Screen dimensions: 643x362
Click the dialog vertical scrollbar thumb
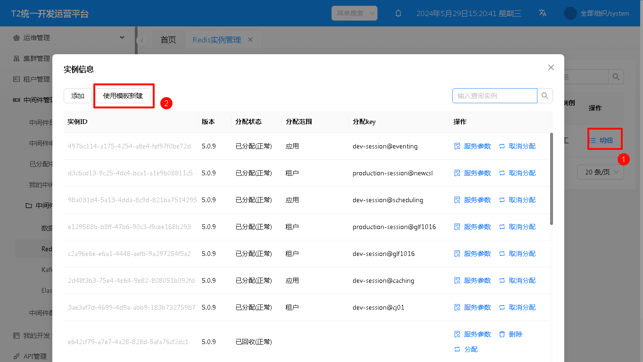(552, 179)
